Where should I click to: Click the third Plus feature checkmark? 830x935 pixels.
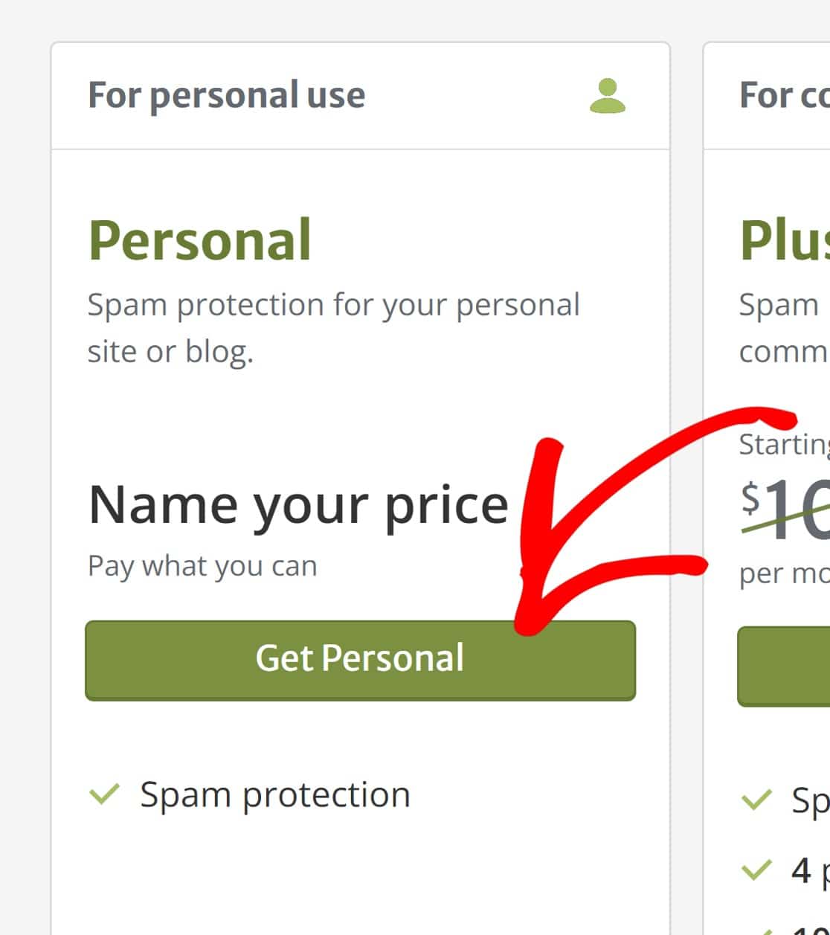[x=757, y=929]
